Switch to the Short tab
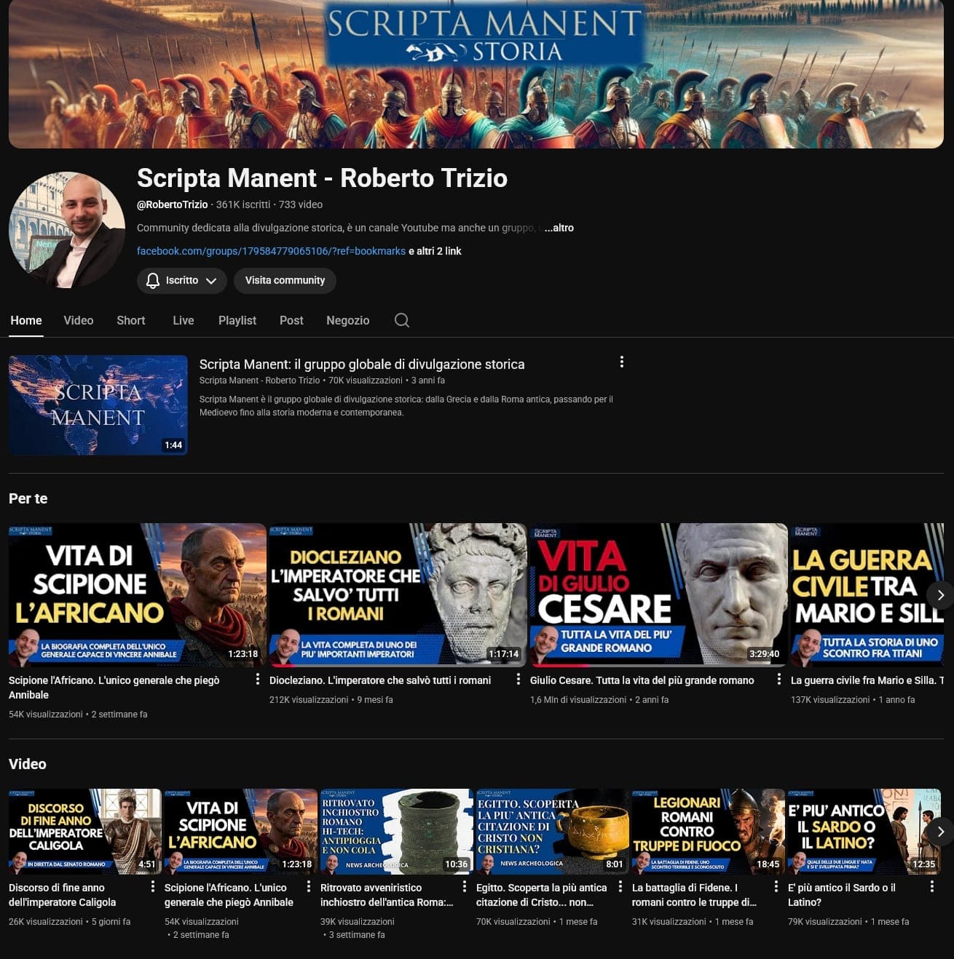Image resolution: width=954 pixels, height=959 pixels. (x=130, y=320)
